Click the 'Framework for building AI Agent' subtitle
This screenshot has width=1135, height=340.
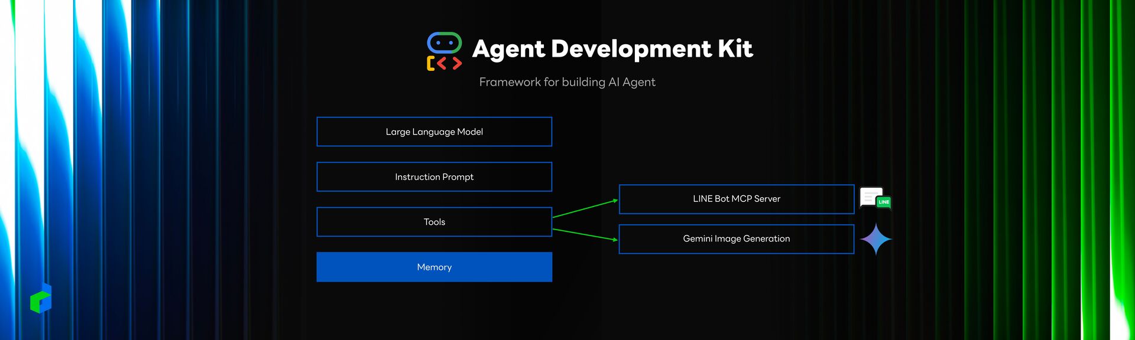coord(567,82)
